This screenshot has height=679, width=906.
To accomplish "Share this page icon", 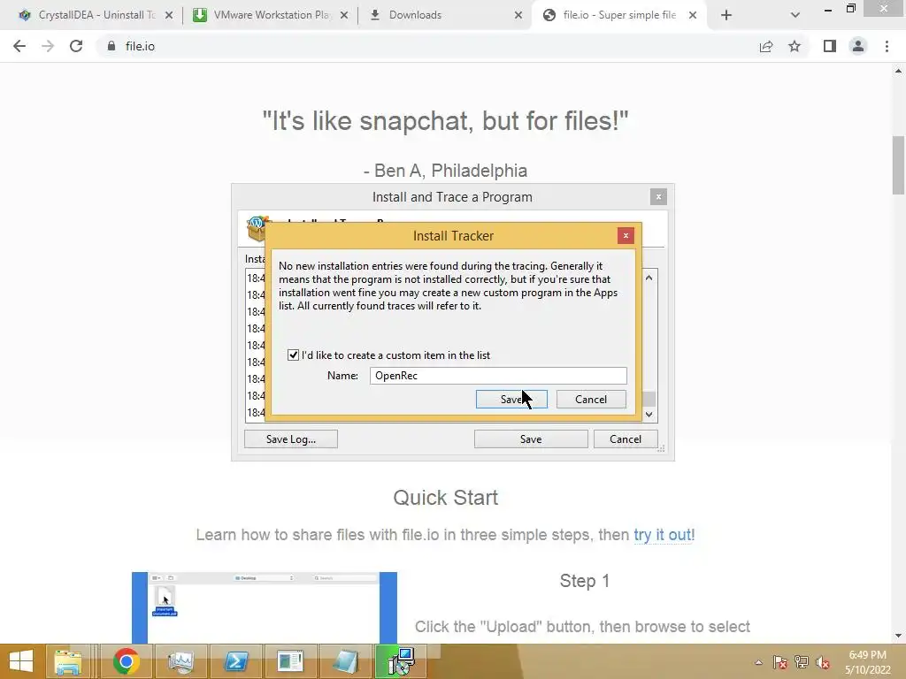I will click(x=766, y=46).
